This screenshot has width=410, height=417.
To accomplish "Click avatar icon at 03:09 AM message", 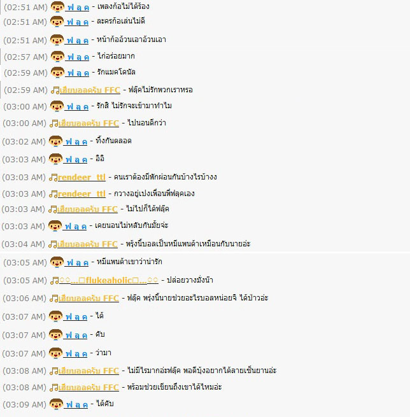I will click(57, 404).
